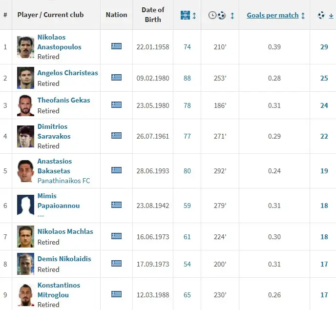This screenshot has height=310, width=336.
Task: Open Demis Nikolaidis 54 matches list
Action: pos(187,264)
